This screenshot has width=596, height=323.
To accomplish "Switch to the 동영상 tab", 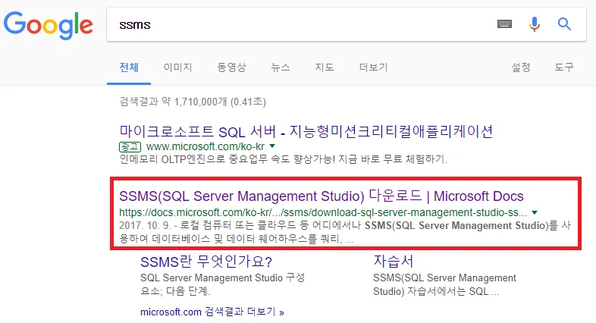I will [x=231, y=67].
